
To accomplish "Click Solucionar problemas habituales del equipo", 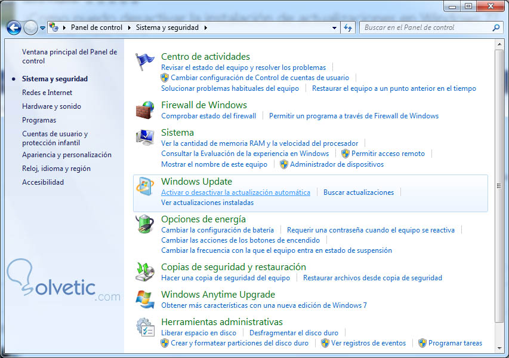I will point(230,88).
